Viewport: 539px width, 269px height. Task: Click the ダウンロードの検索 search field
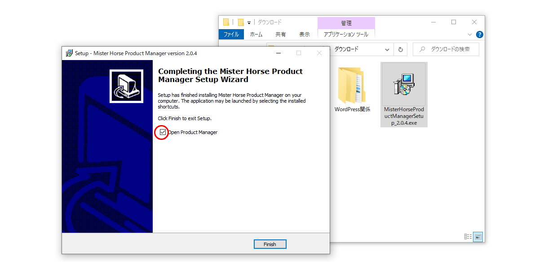(446, 49)
